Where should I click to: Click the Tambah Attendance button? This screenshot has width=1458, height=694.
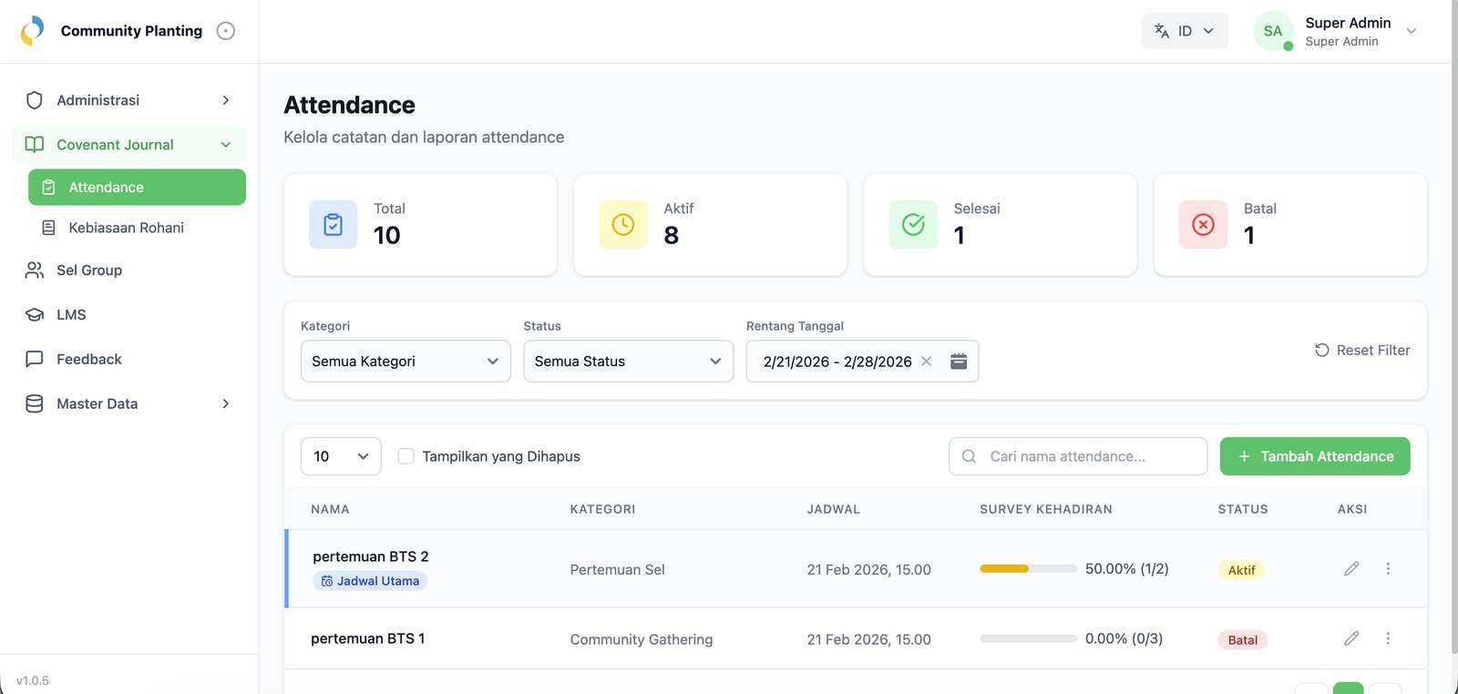point(1315,456)
